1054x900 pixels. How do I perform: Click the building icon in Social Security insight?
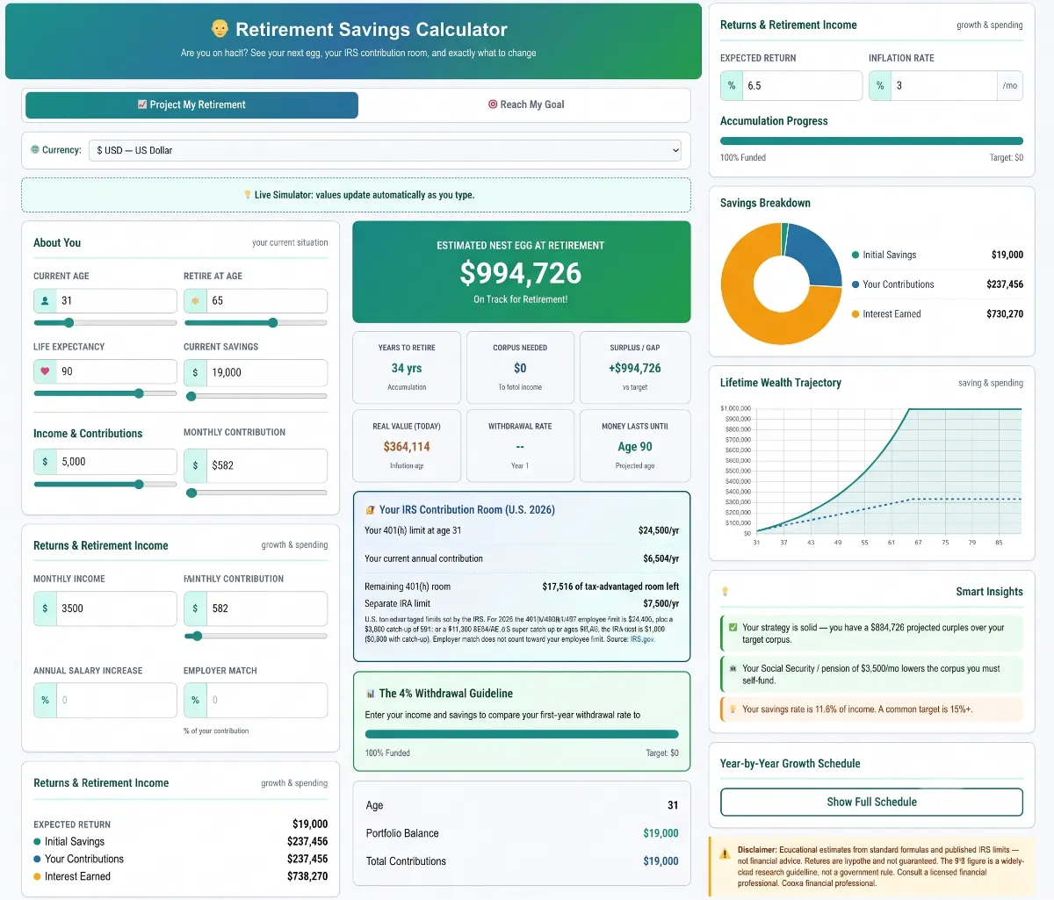pyautogui.click(x=733, y=668)
